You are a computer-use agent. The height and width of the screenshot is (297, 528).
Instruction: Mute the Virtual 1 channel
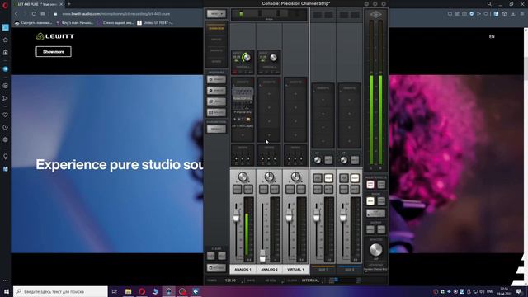(x=300, y=189)
